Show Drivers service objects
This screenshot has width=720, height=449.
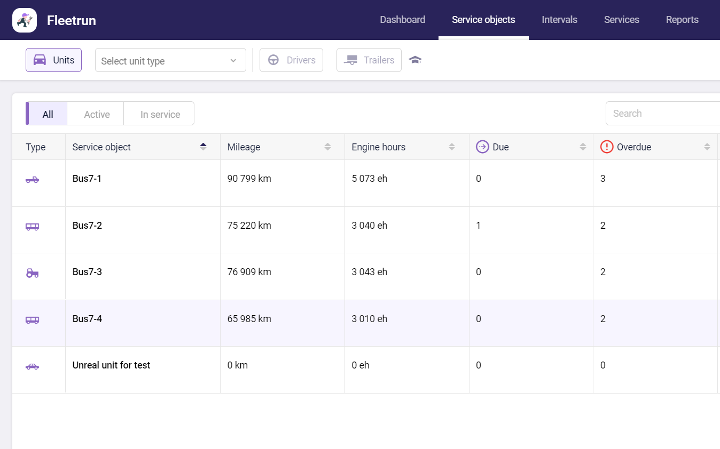click(291, 60)
